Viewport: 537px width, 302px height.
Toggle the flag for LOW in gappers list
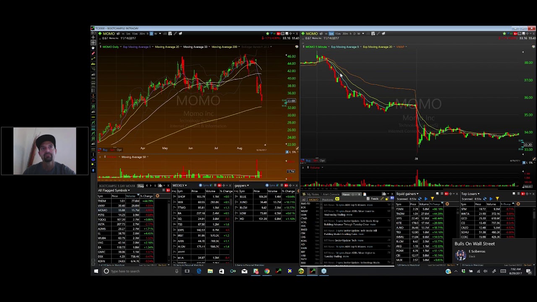pyautogui.click(x=236, y=213)
